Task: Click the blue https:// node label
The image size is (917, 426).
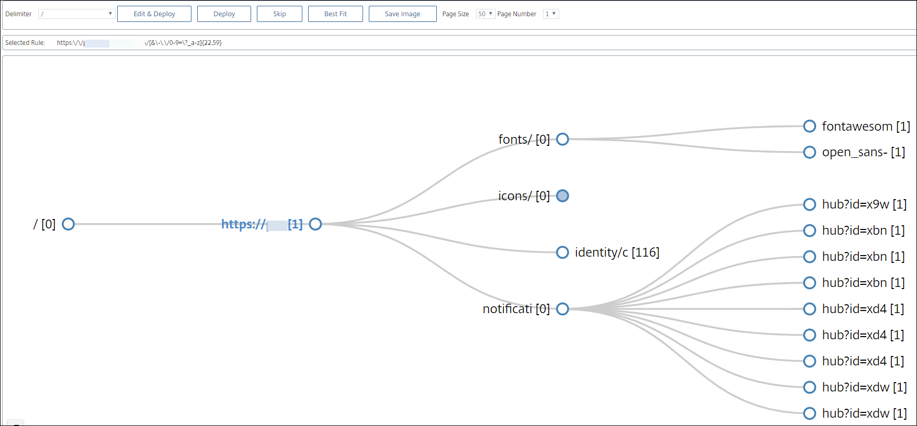Action: click(262, 224)
